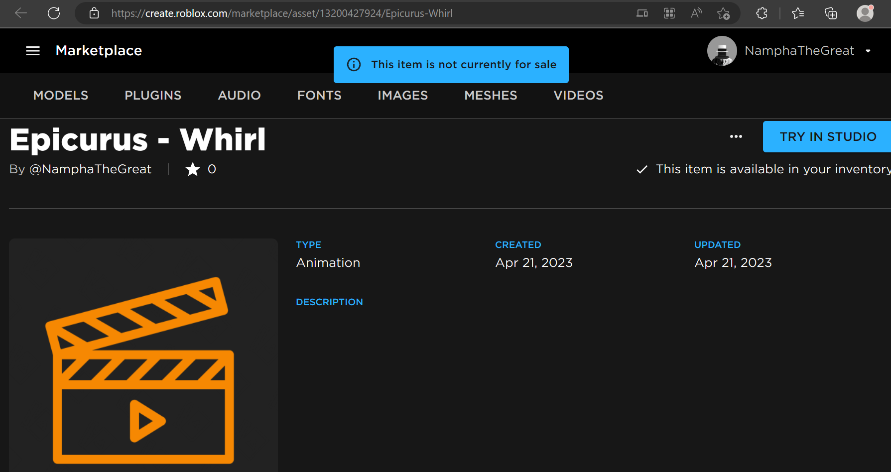Open the Marketplace hamburger menu
The height and width of the screenshot is (472, 891).
[33, 51]
